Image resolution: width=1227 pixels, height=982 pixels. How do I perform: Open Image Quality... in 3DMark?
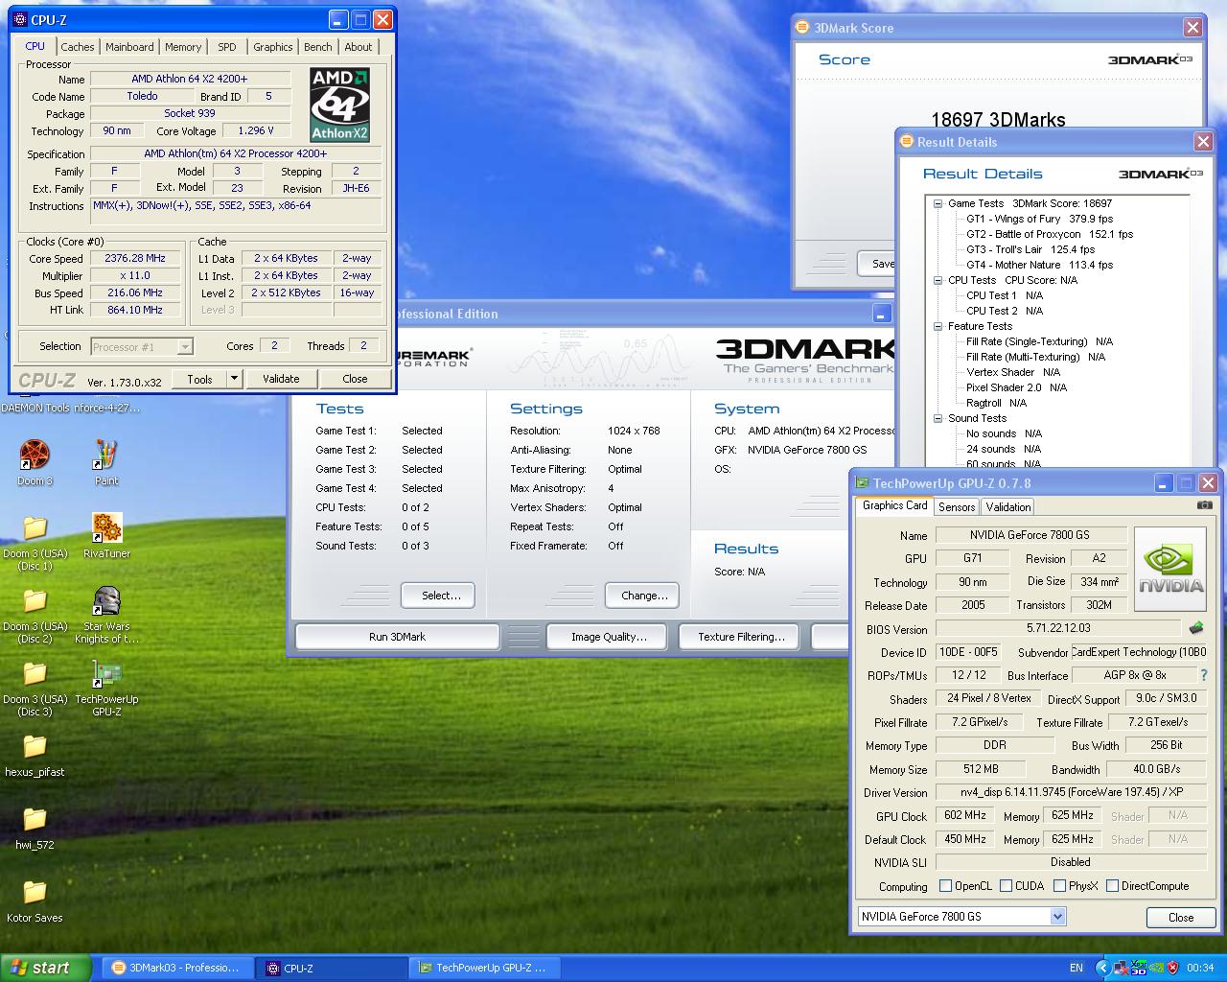(609, 637)
